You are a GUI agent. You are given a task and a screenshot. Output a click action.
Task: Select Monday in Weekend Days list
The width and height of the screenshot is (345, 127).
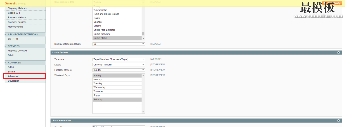click(117, 79)
